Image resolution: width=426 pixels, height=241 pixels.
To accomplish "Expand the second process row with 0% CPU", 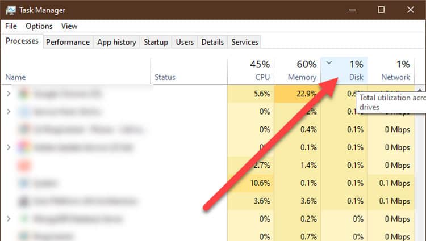I will point(9,111).
